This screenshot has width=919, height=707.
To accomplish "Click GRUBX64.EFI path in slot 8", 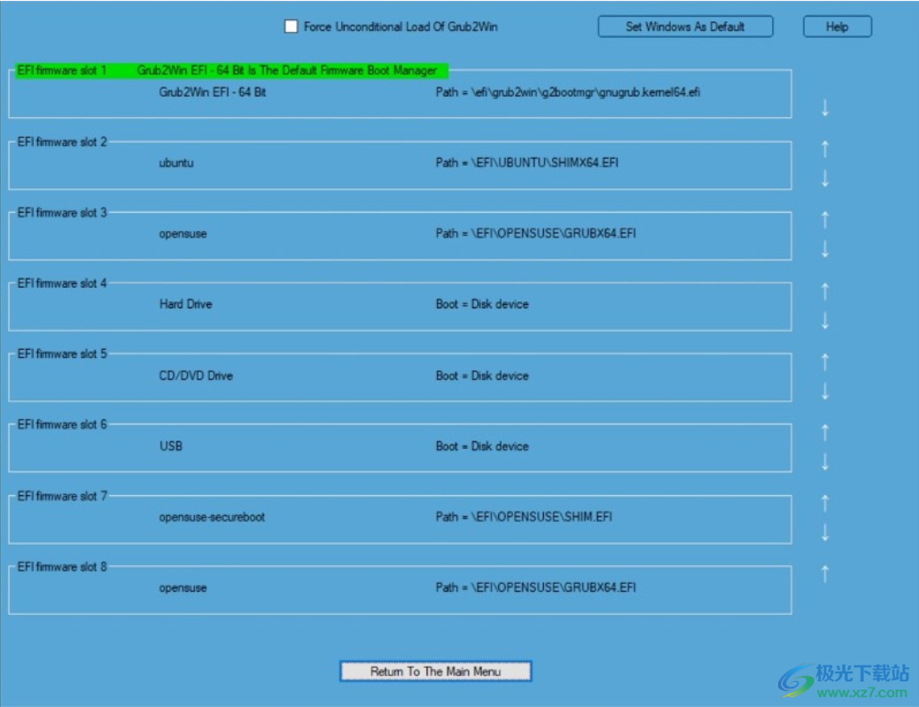I will tap(535, 587).
